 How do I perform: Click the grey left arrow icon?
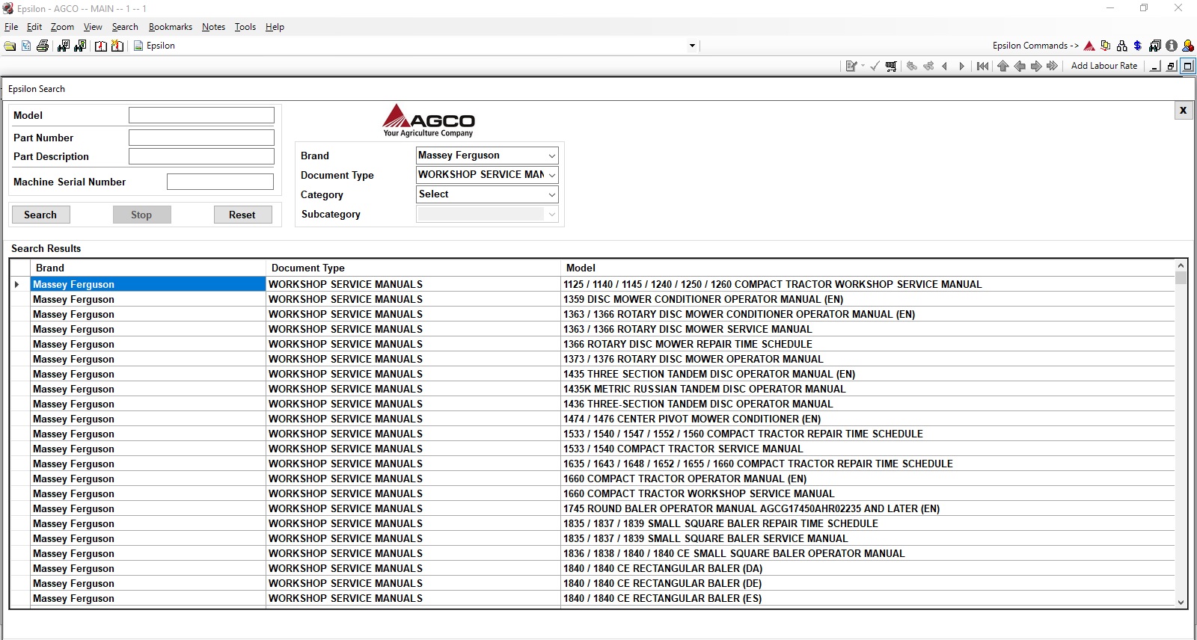coord(1020,66)
